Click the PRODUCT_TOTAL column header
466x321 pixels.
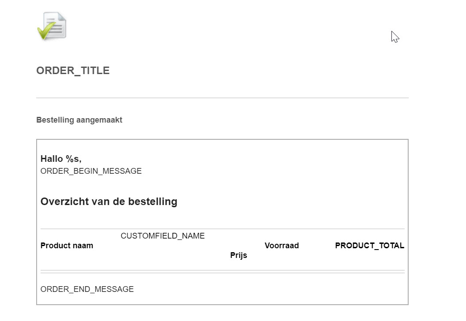point(370,246)
